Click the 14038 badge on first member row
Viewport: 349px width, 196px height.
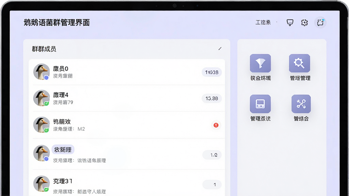coord(212,72)
